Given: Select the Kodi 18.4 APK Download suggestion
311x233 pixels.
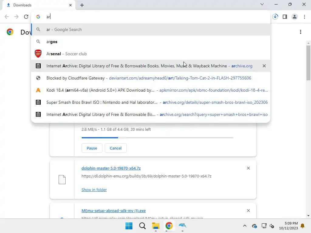Looking at the screenshot, I should (x=151, y=90).
